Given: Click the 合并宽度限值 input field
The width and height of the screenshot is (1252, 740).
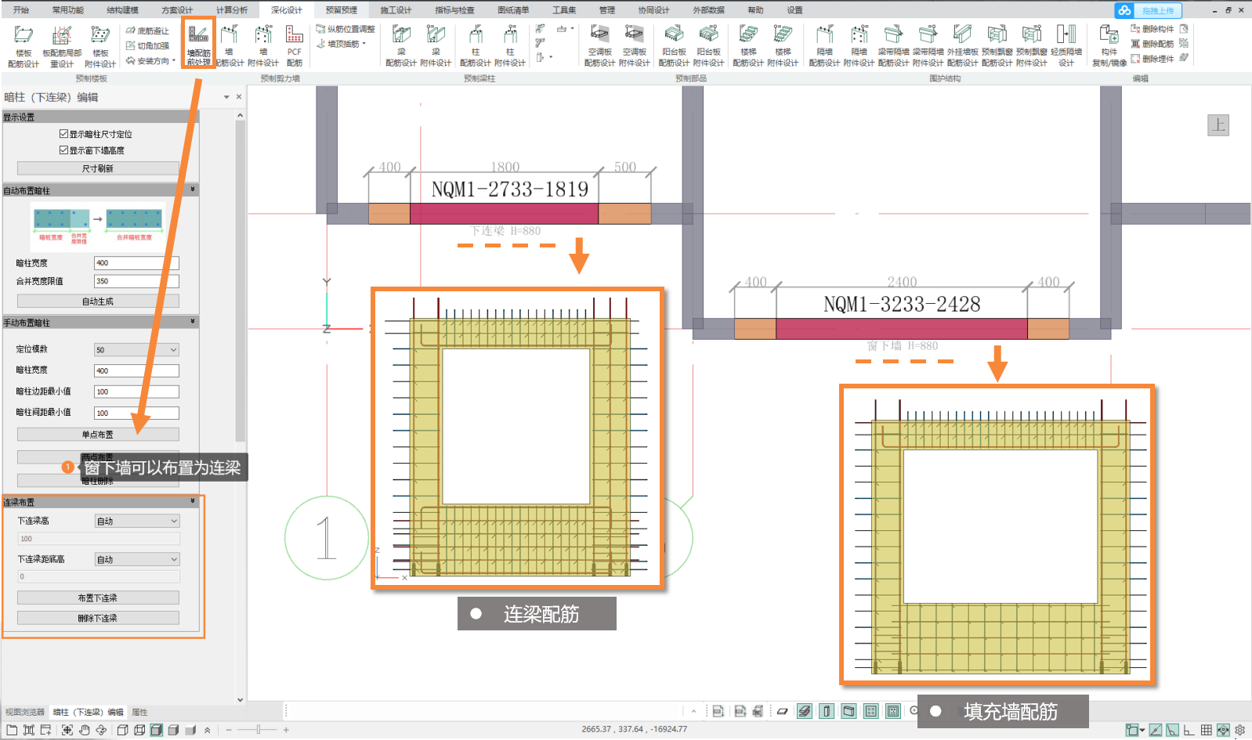Looking at the screenshot, I should pos(136,281).
